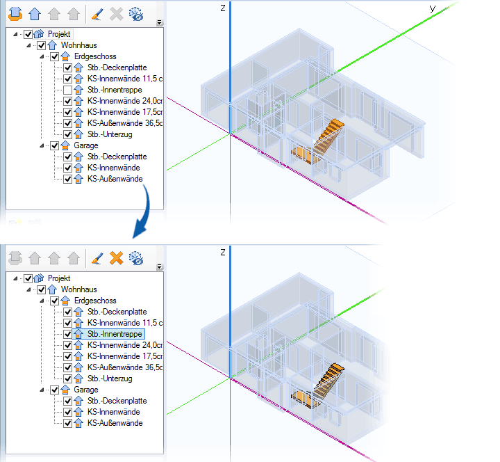Click the Garage storey icon in upper tree
500x462 pixels.
pyautogui.click(x=65, y=145)
